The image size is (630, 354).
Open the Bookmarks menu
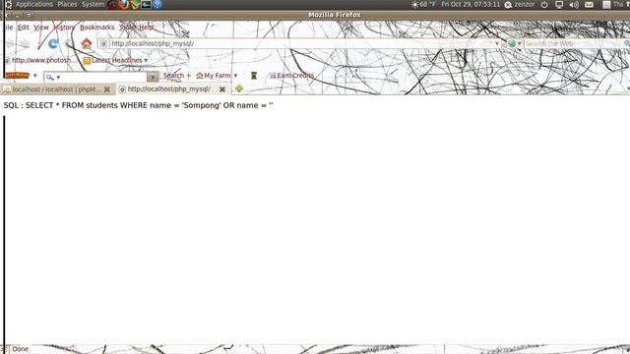click(x=96, y=28)
